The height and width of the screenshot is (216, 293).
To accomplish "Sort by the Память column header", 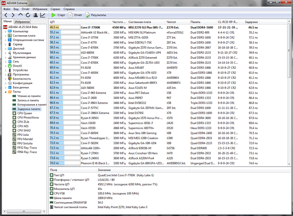I will [203, 22].
